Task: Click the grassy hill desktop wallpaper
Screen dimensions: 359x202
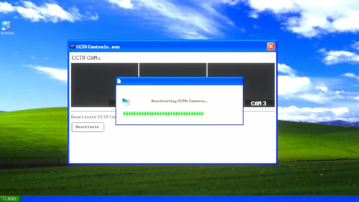Action: click(314, 162)
